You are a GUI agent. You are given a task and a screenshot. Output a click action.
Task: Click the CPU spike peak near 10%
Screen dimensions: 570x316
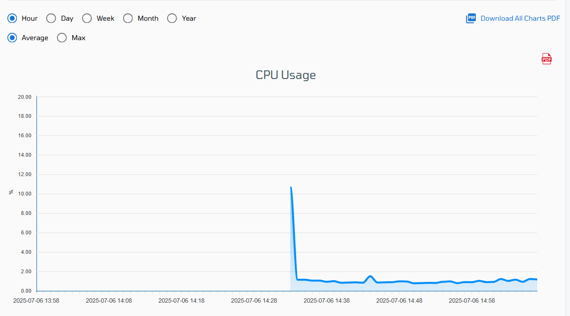(x=291, y=187)
